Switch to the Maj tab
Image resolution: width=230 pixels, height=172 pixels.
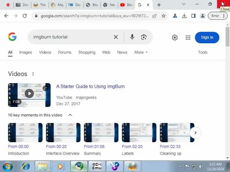tap(57, 5)
